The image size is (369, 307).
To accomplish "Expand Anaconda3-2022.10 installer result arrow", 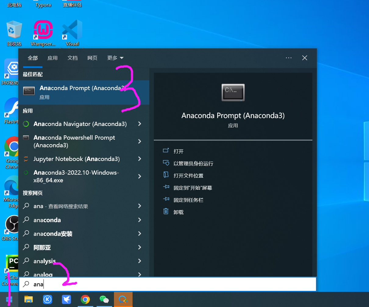I will [x=140, y=176].
